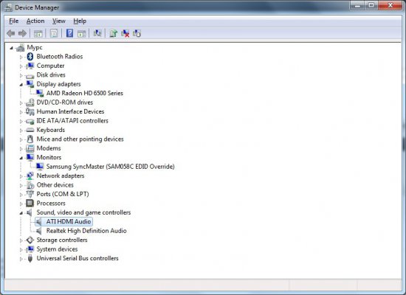This screenshot has width=406, height=295.
Task: Collapse the Display adapters node
Action: point(21,85)
